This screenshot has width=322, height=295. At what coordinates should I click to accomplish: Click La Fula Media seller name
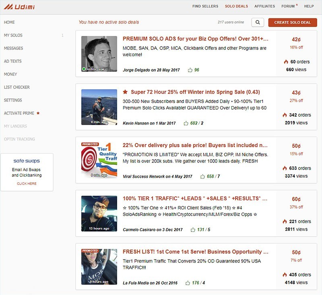click(136, 283)
